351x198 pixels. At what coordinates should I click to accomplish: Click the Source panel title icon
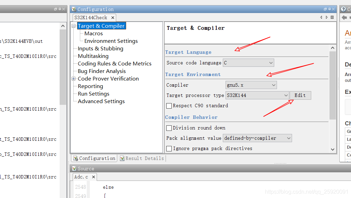click(74, 169)
